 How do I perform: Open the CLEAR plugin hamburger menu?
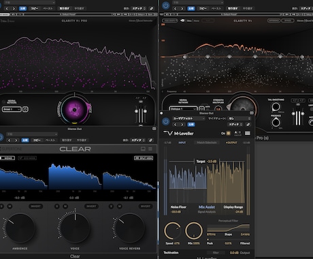[x=150, y=149]
